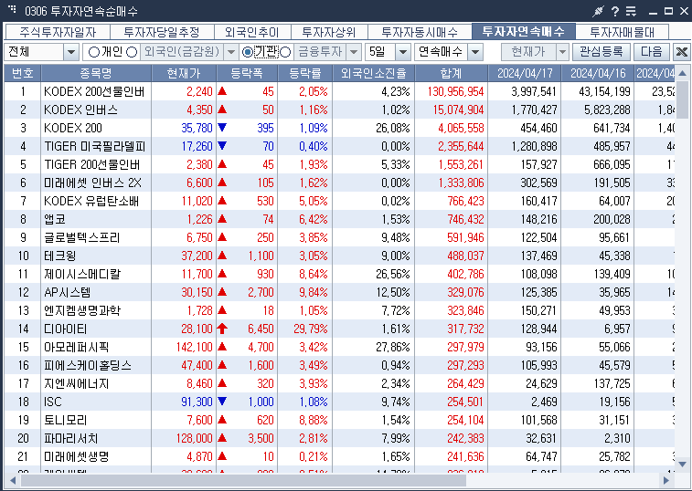
Task: Click the 130,956,954 total value
Action: point(455,91)
